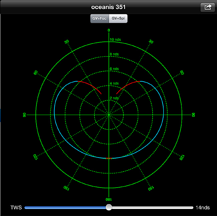
Task: Click the "TWS" label beside the slider
Action: 16,208
